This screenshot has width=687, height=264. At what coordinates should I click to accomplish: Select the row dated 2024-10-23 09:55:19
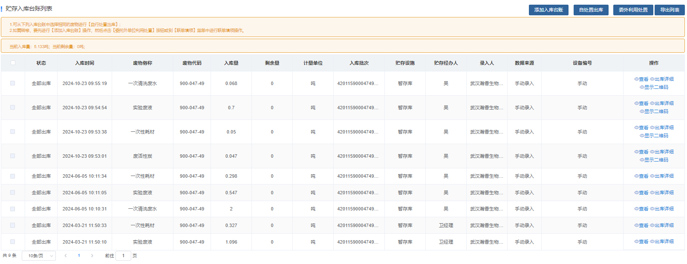pyautogui.click(x=13, y=83)
